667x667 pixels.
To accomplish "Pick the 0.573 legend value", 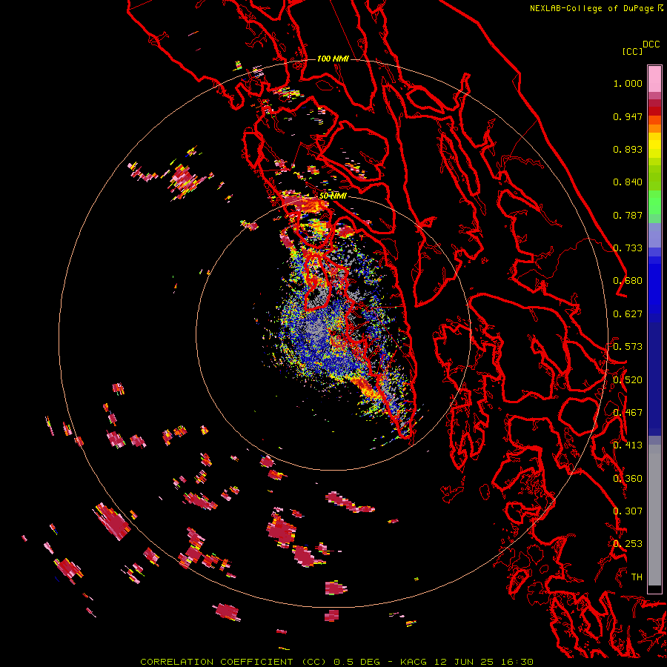I will point(628,347).
